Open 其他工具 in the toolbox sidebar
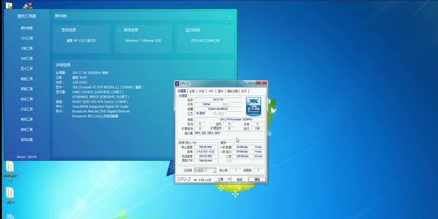The width and height of the screenshot is (438, 219). point(27,129)
